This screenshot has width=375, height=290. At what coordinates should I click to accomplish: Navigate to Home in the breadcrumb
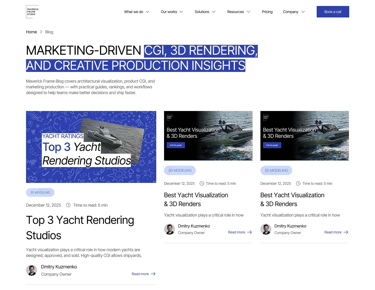point(31,32)
